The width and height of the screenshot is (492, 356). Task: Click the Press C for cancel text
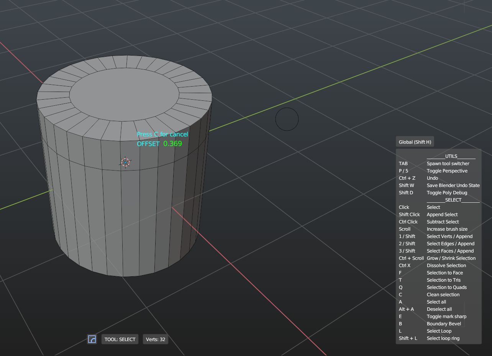pyautogui.click(x=162, y=135)
